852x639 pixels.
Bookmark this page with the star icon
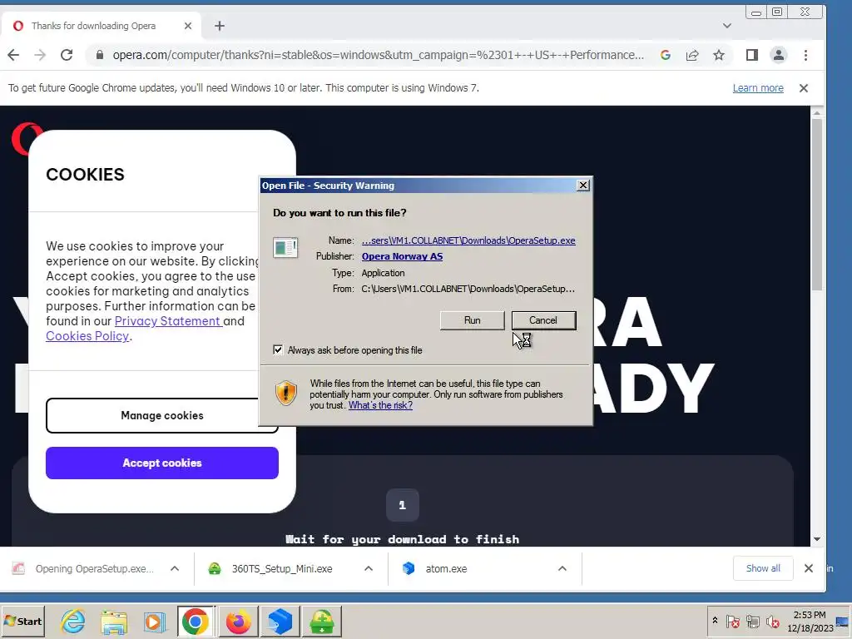click(718, 55)
